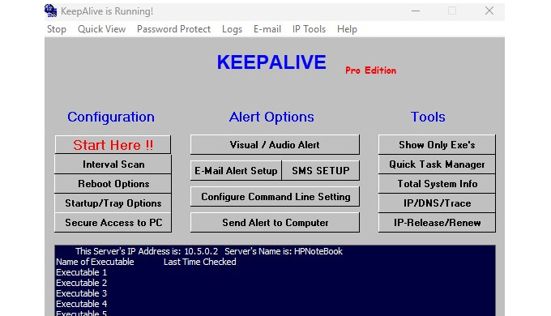Click Secure Access to PC button
Image resolution: width=551 pixels, height=316 pixels.
click(x=113, y=223)
